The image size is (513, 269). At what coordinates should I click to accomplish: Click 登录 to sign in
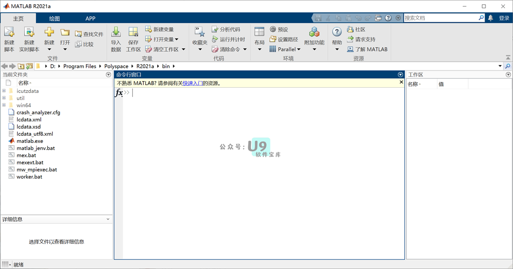click(504, 18)
